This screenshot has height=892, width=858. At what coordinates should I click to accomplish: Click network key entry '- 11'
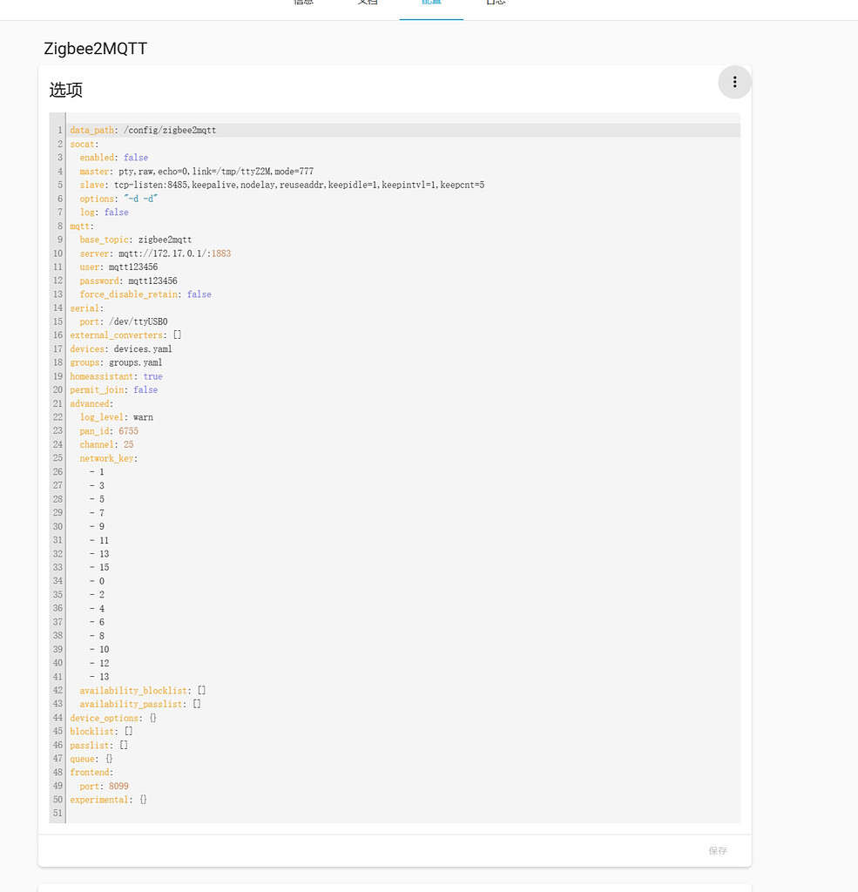(99, 540)
